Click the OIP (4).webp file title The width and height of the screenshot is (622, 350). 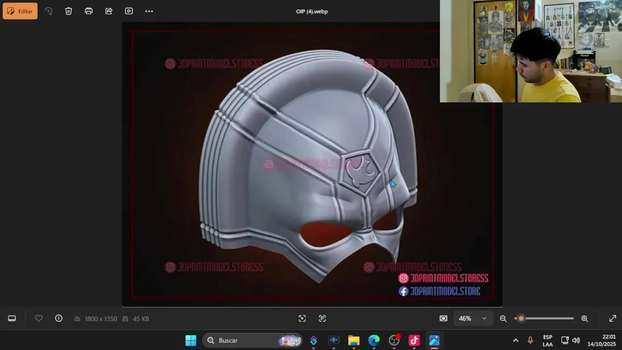312,11
